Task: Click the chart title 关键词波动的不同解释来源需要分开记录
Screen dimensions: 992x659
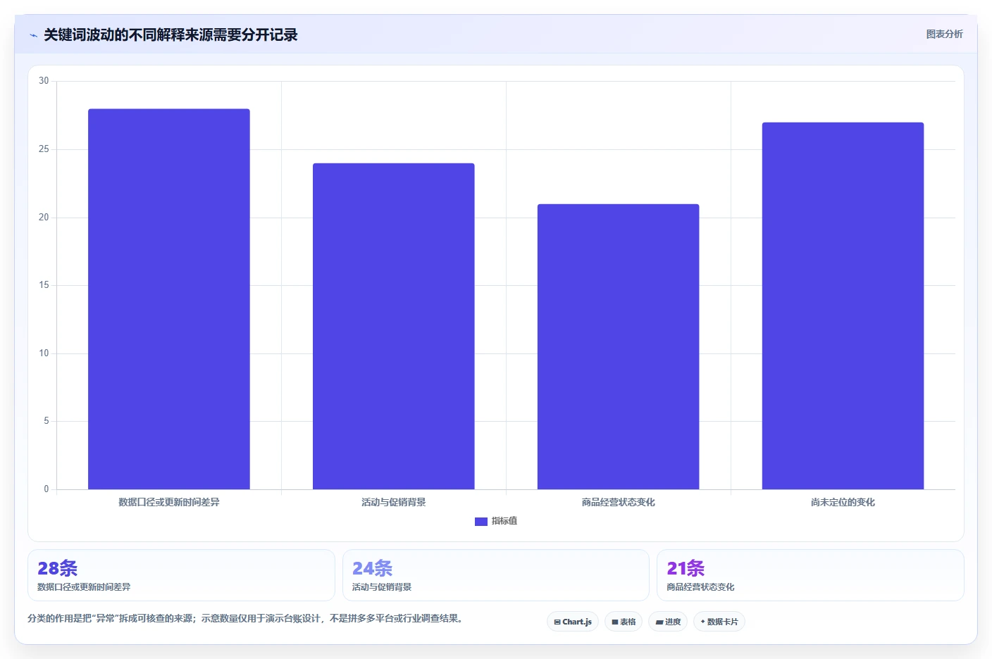Action: coord(170,35)
